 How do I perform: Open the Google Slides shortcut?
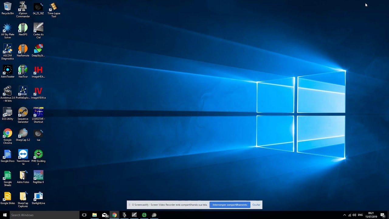tap(8, 198)
